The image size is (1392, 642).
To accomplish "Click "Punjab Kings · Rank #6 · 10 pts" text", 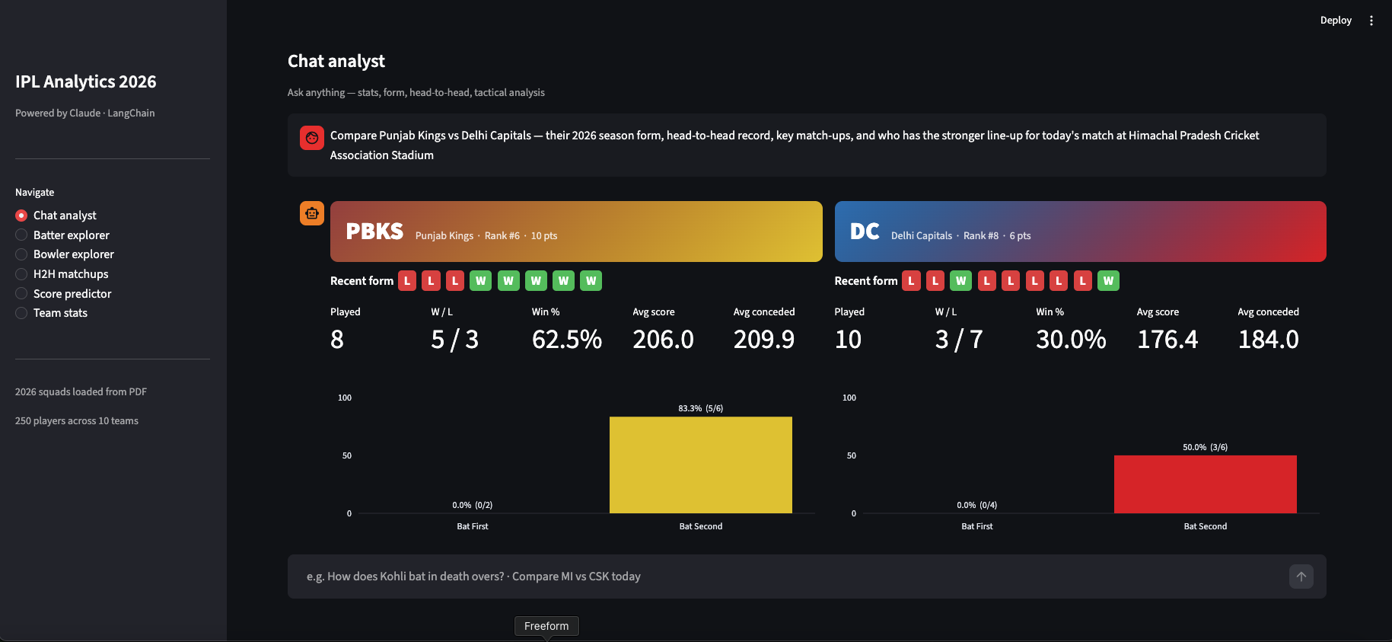I will [486, 236].
